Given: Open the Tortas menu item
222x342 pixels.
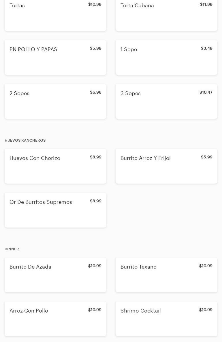Looking at the screenshot, I should pyautogui.click(x=17, y=5).
